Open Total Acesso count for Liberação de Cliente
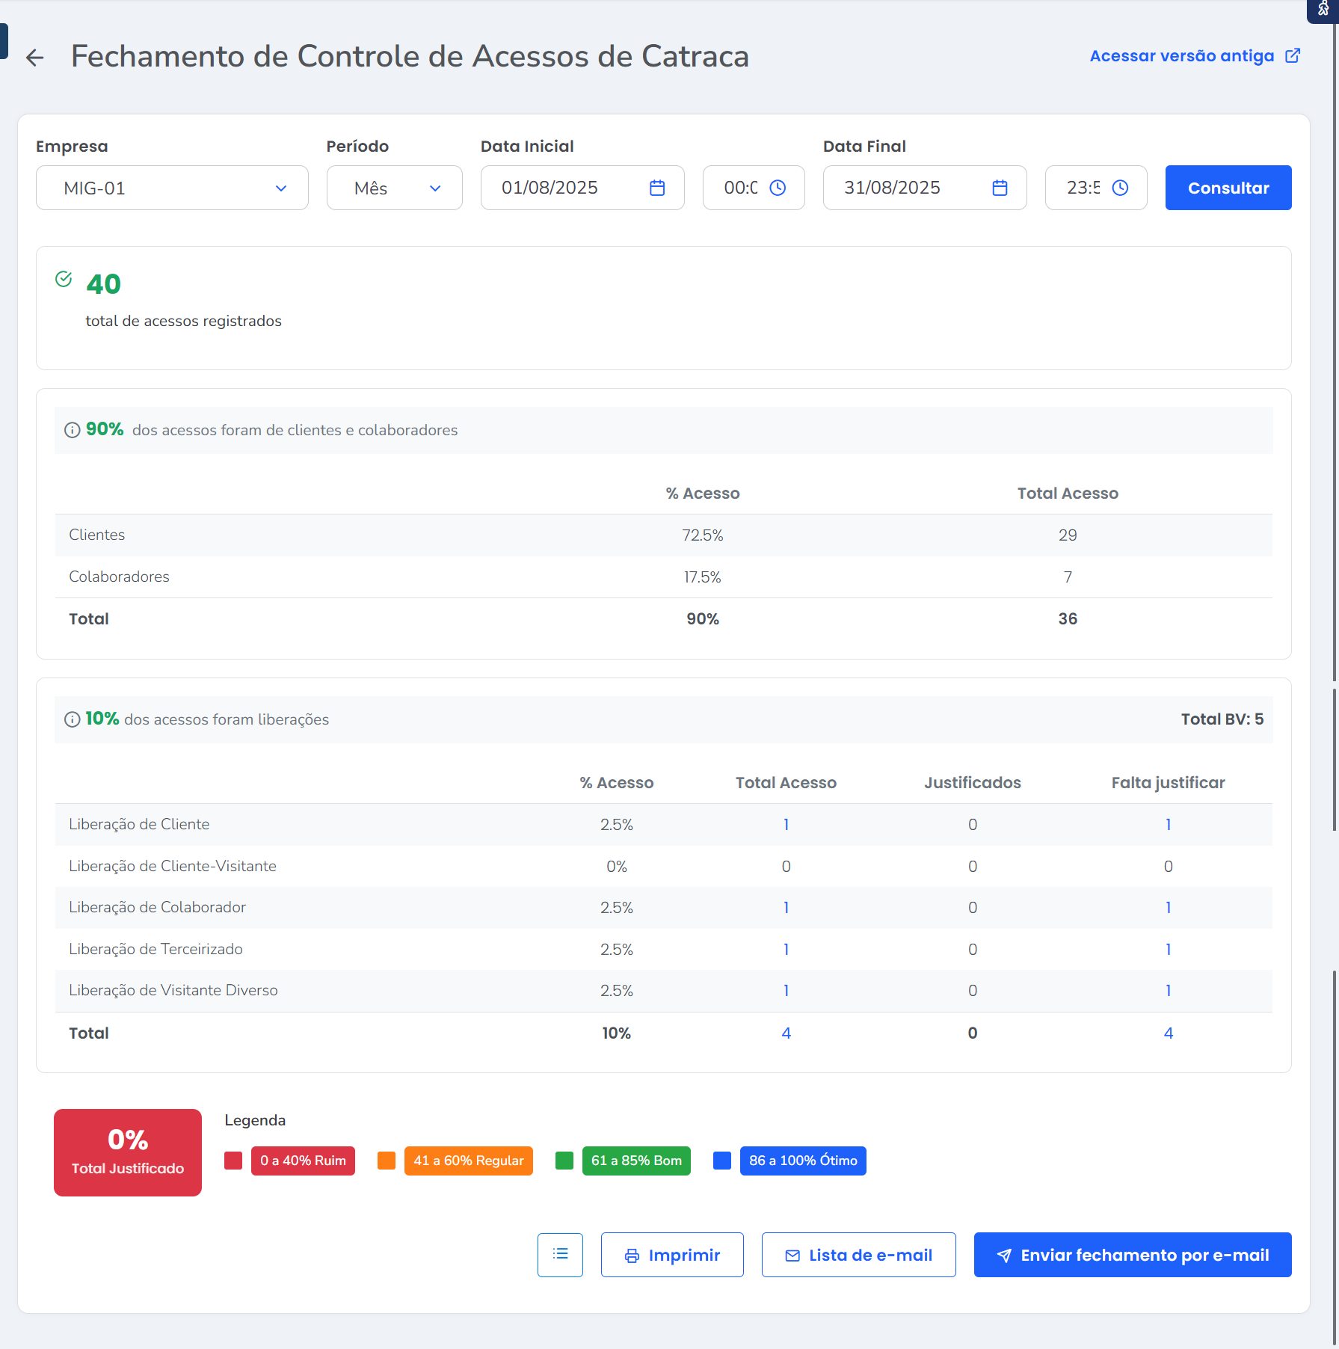Image resolution: width=1339 pixels, height=1349 pixels. pyautogui.click(x=786, y=824)
